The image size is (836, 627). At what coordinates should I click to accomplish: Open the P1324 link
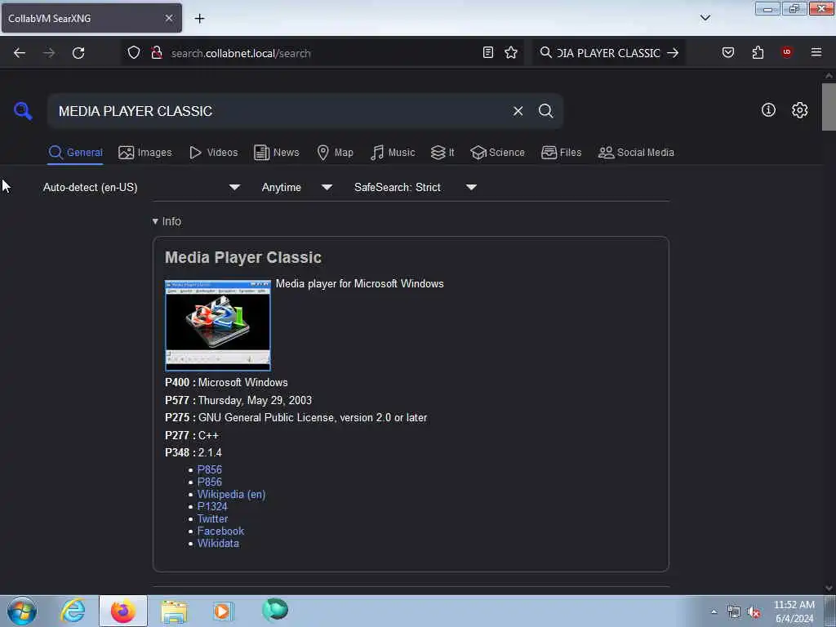click(212, 506)
